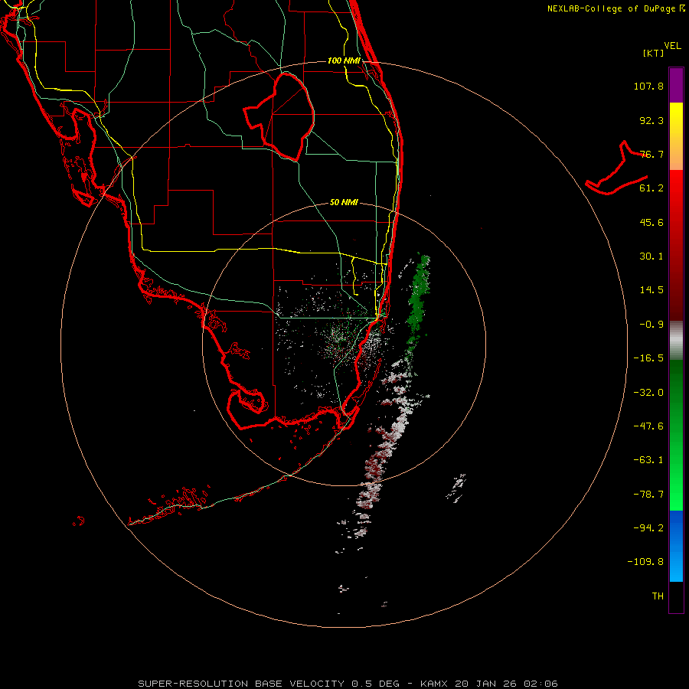Click the VEL legend title
The image size is (689, 689).
(x=672, y=46)
